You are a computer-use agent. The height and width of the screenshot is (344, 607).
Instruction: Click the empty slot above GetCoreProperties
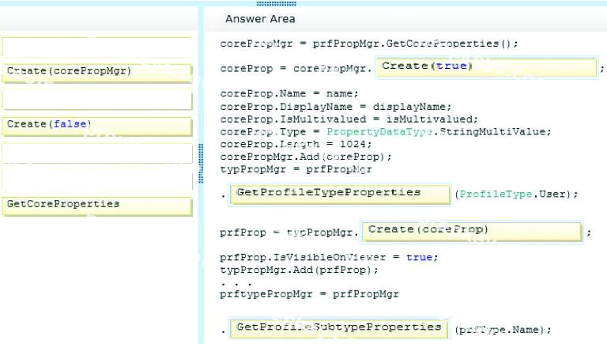click(96, 180)
